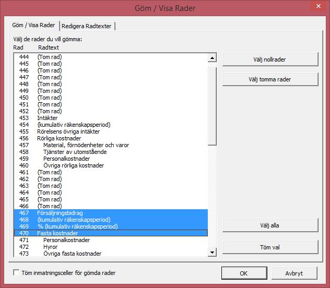Viewport: 330px width, 288px height.
Task: Select row 456 Rörliga kostnader
Action: [x=111, y=138]
